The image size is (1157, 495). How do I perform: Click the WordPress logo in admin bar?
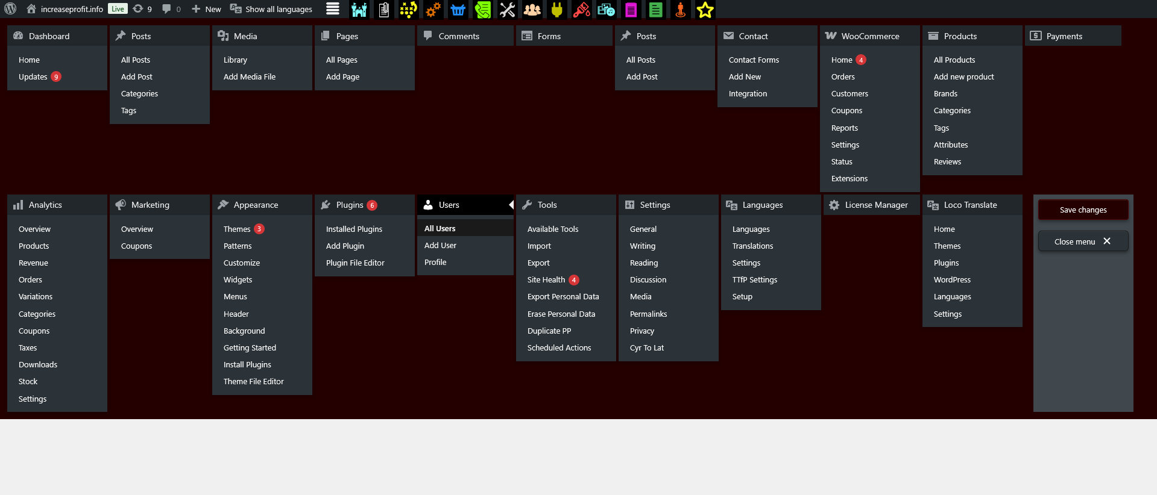coord(10,9)
